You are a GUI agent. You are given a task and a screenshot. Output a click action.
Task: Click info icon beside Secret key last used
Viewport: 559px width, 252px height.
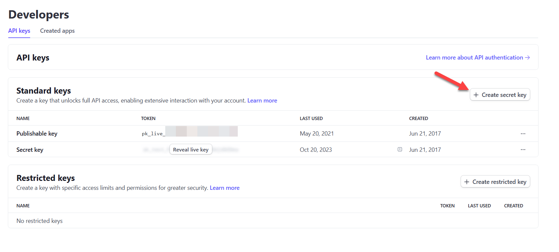[400, 149]
